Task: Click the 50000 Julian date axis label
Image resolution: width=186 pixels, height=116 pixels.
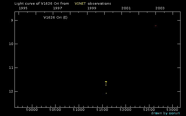Action: tap(32, 110)
